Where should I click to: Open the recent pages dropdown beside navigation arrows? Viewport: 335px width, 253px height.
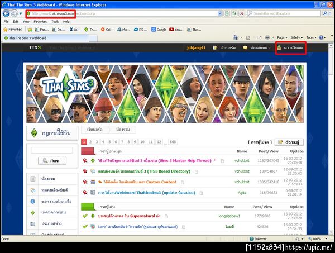tap(21, 13)
